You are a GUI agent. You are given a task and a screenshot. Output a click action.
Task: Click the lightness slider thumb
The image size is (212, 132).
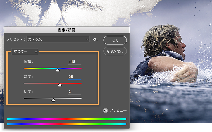[x=54, y=100]
